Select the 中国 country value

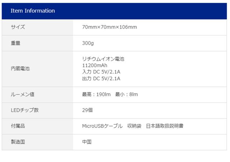coord(87,142)
